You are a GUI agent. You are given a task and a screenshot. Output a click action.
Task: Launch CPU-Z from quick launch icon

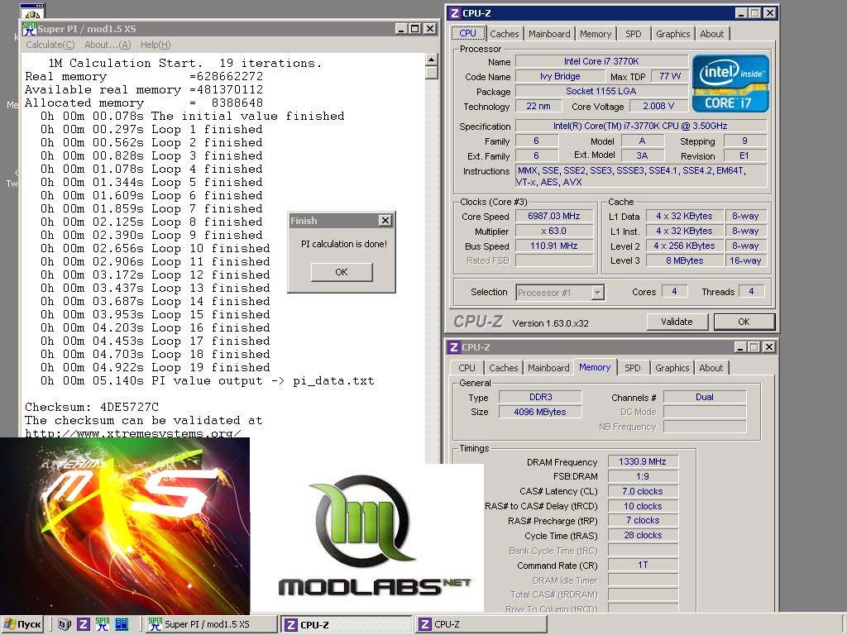pos(84,624)
